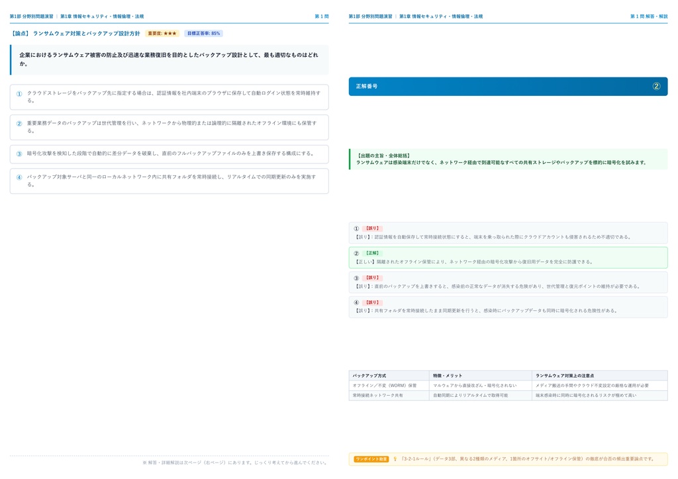Click the 端末感染時に同時に暗号化 table cell
Screen dimensions: 678x479
point(600,395)
